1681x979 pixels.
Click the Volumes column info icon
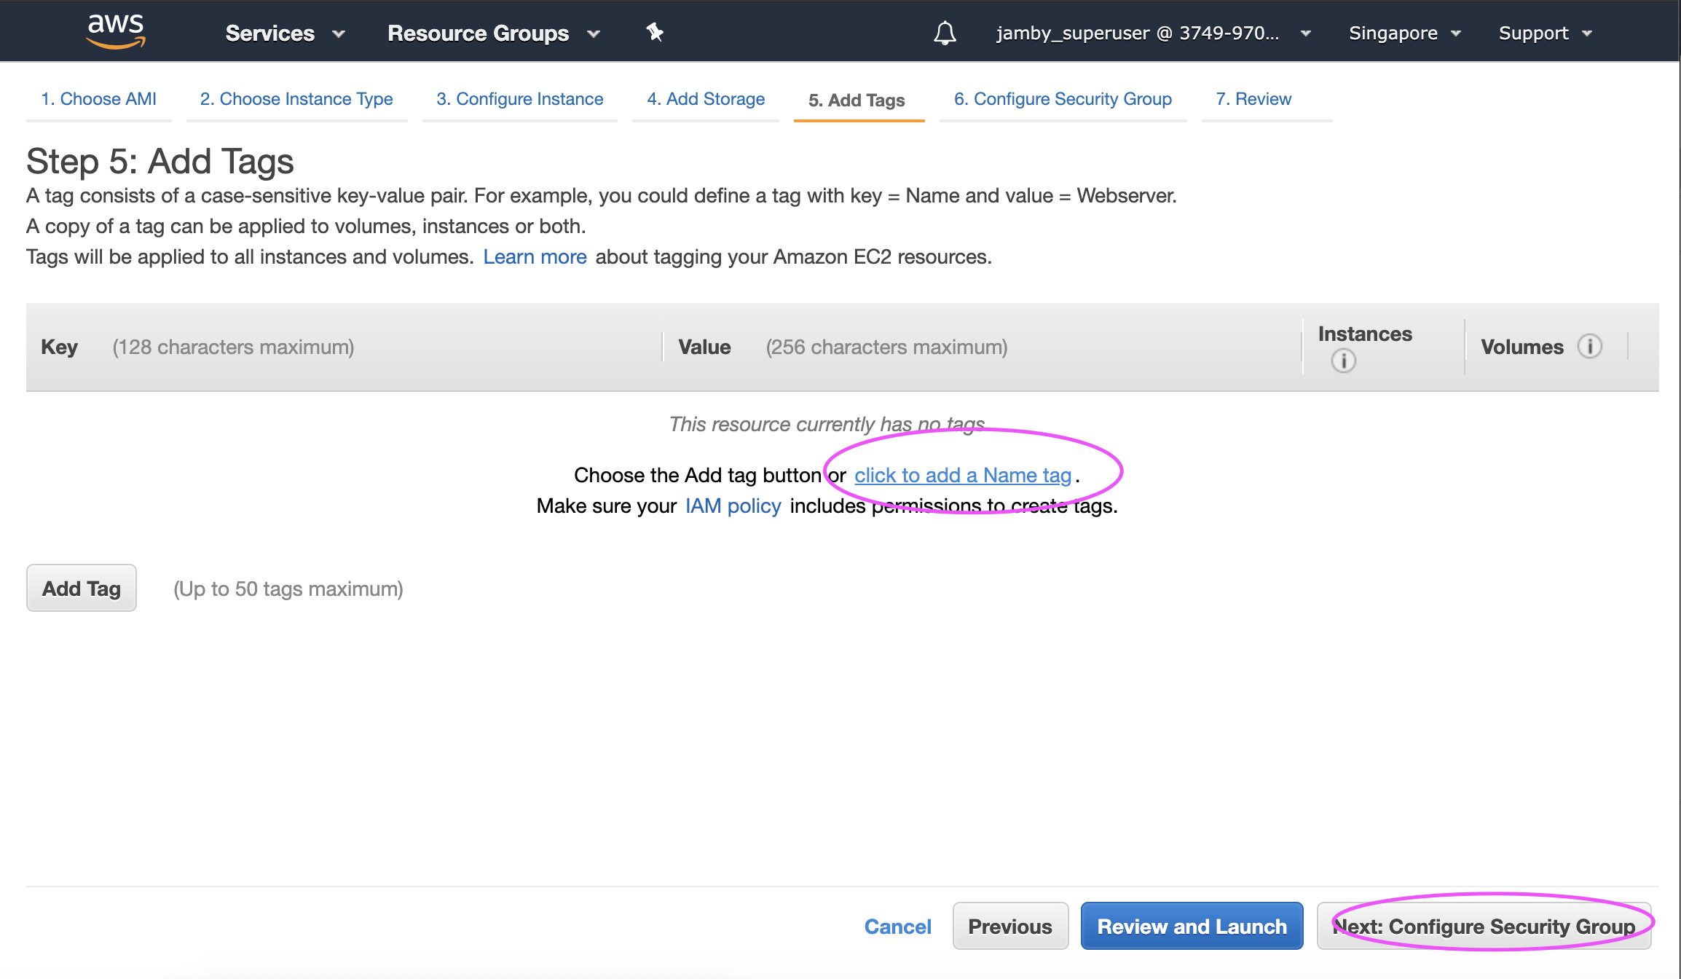click(1589, 346)
